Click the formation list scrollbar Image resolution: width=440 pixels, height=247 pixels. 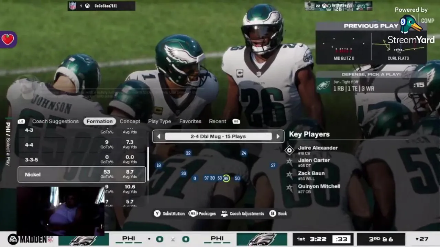pyautogui.click(x=148, y=164)
